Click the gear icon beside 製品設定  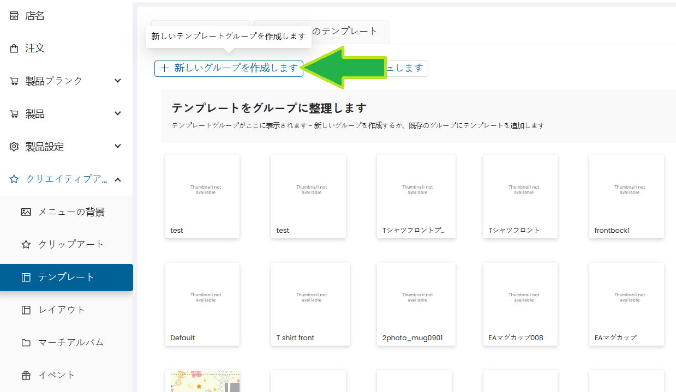pyautogui.click(x=14, y=147)
